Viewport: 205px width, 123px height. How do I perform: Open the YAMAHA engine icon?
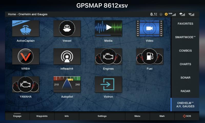26,84
